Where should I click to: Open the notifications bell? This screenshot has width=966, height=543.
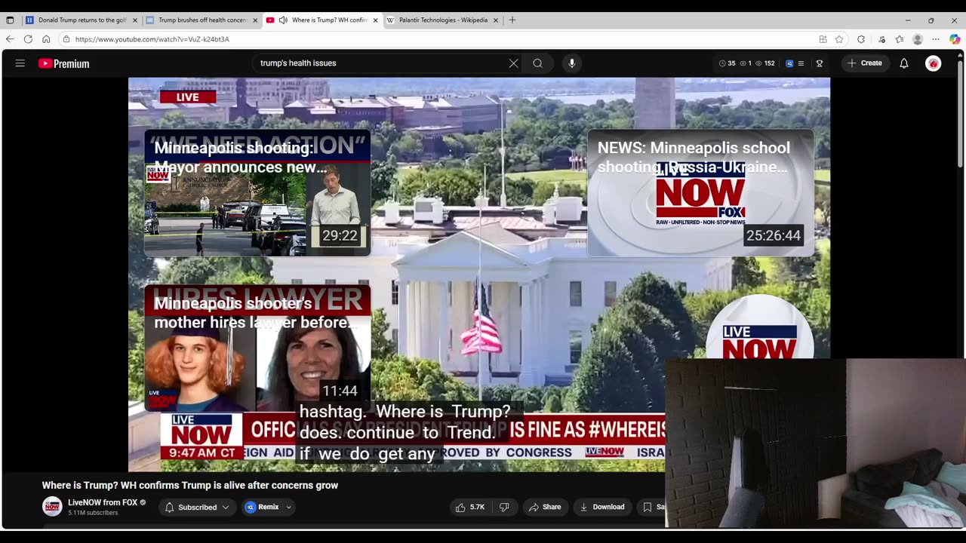click(903, 63)
